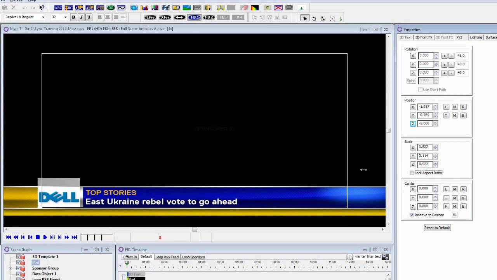Adjust Center Y spinner arrows
This screenshot has height=280, width=497.
pos(435,198)
